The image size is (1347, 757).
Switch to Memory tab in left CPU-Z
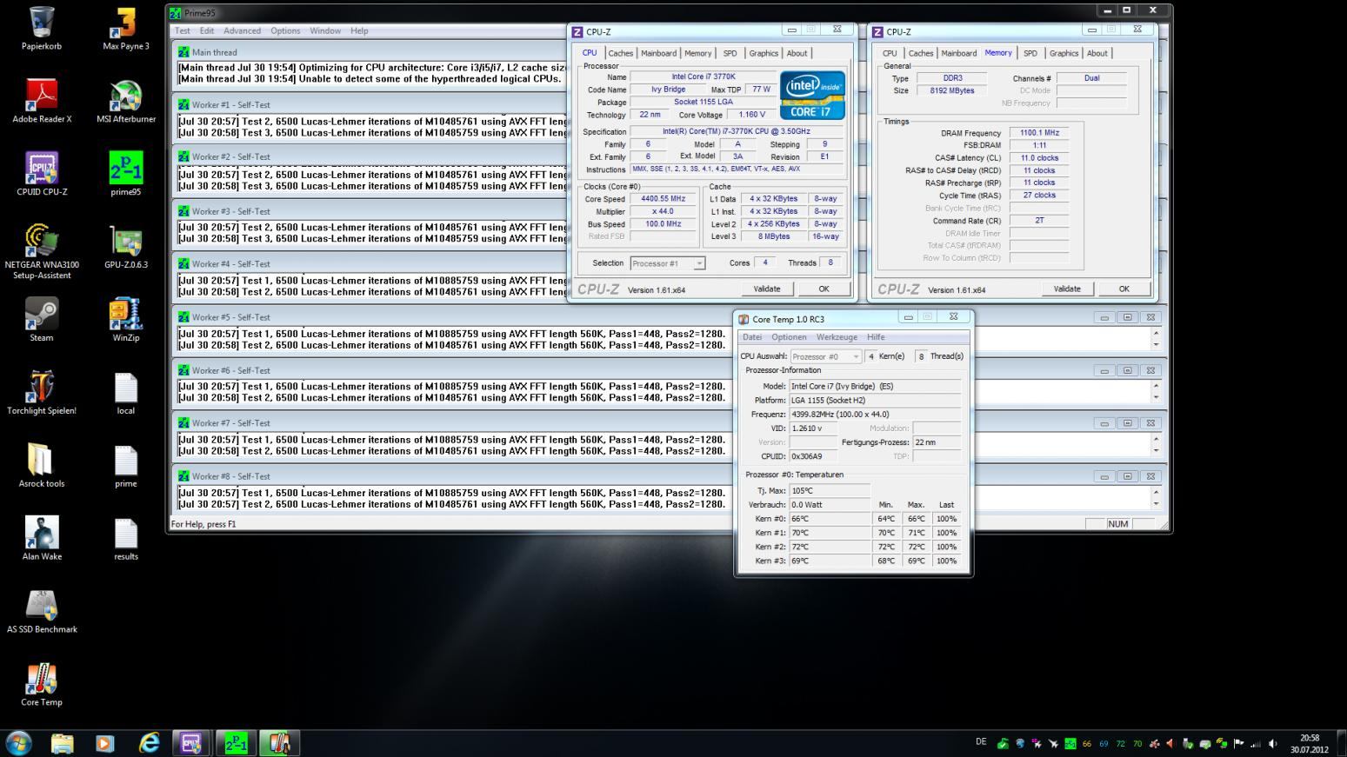697,53
